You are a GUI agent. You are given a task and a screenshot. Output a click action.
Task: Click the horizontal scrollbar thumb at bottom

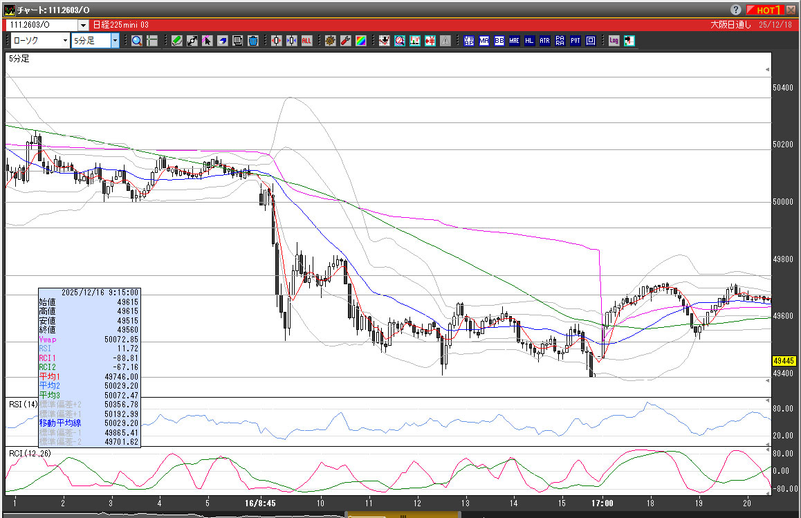click(403, 515)
